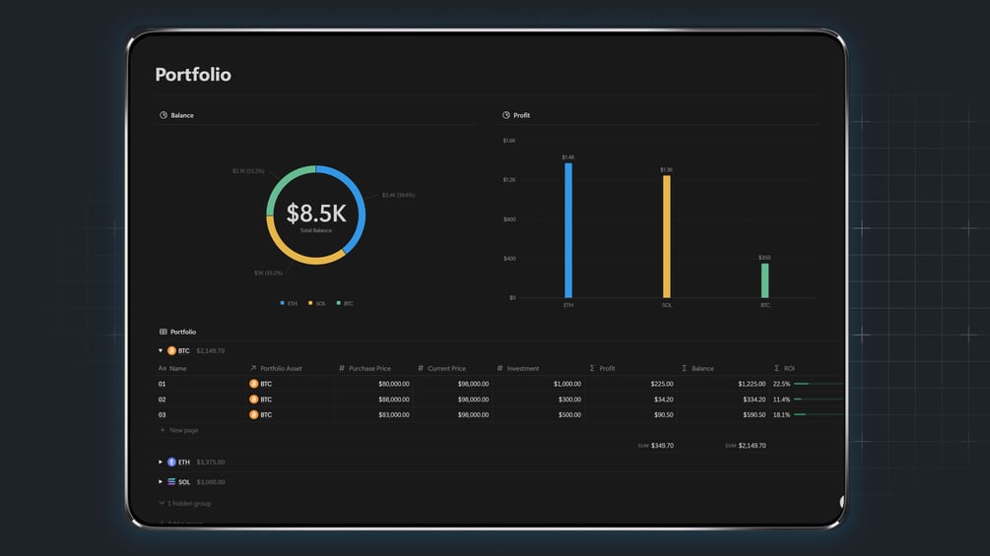The width and height of the screenshot is (990, 556).
Task: Click the BTC legend item under donut
Action: 345,303
